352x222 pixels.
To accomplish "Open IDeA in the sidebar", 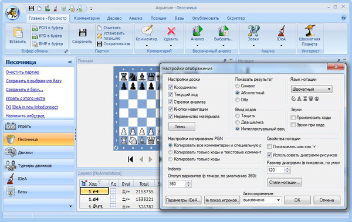I will (39, 179).
